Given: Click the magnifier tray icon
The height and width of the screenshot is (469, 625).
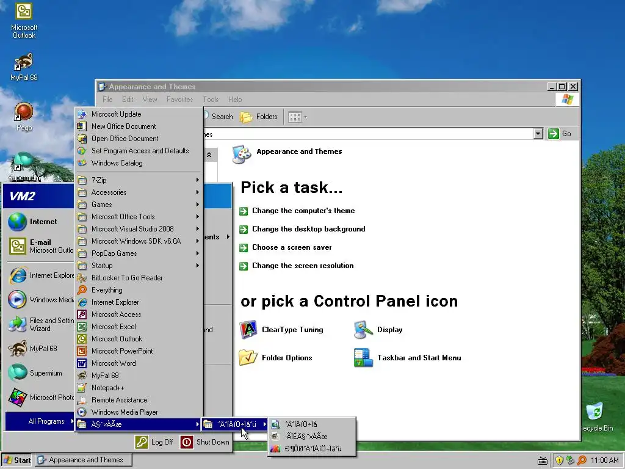Looking at the screenshot, I should [x=582, y=460].
